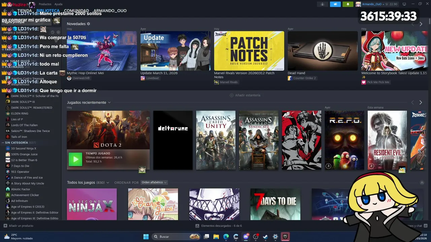Image resolution: width=431 pixels, height=242 pixels.
Task: Click the friends count badge on R.E.P.O.
Action: pyautogui.click(x=328, y=166)
